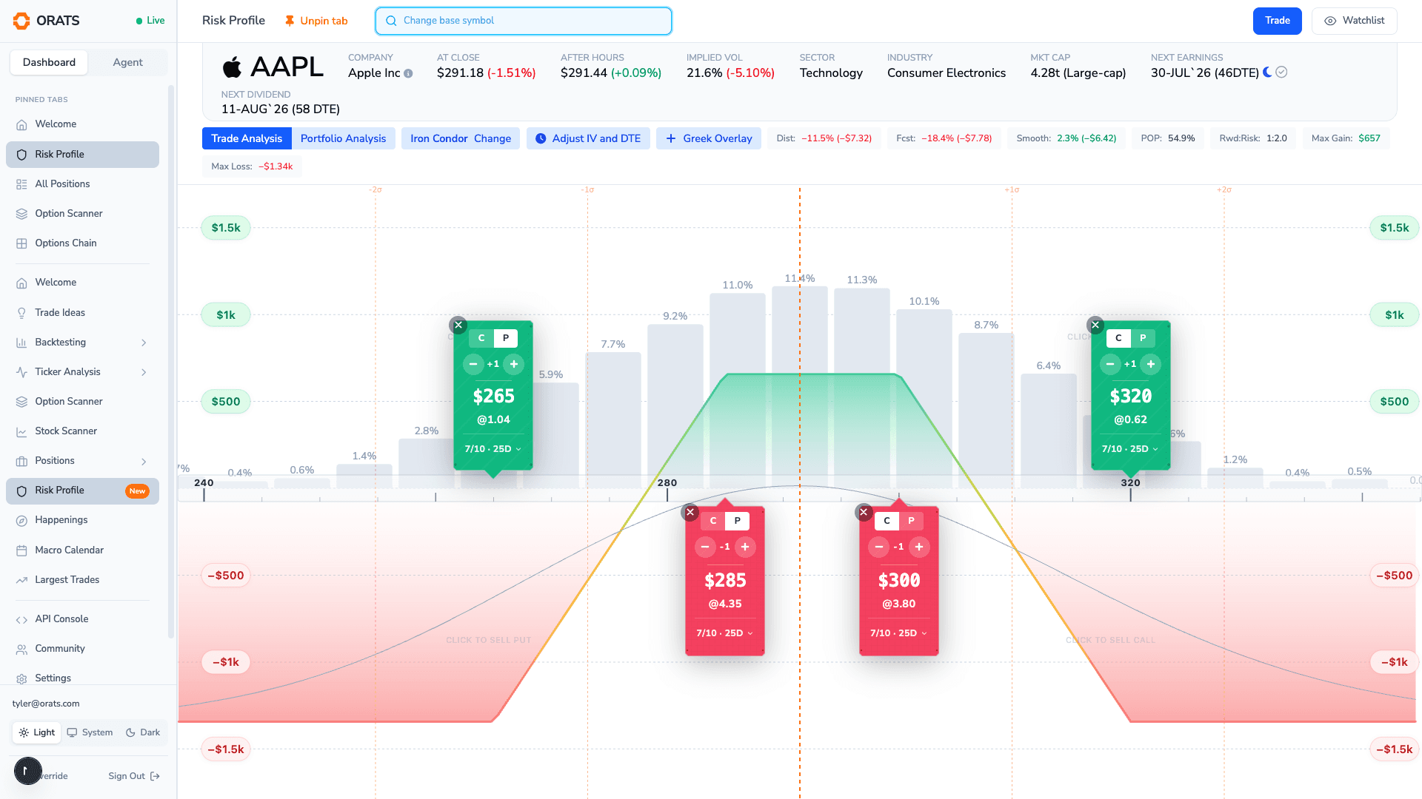Click the Community people icon
The height and width of the screenshot is (799, 1422).
(x=21, y=649)
